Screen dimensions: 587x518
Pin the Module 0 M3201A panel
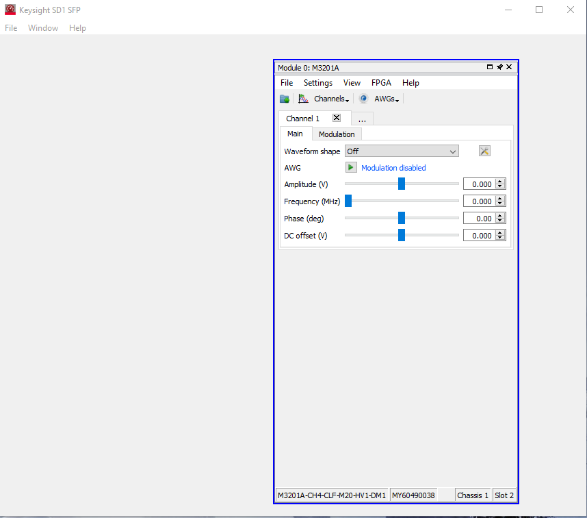click(x=499, y=67)
